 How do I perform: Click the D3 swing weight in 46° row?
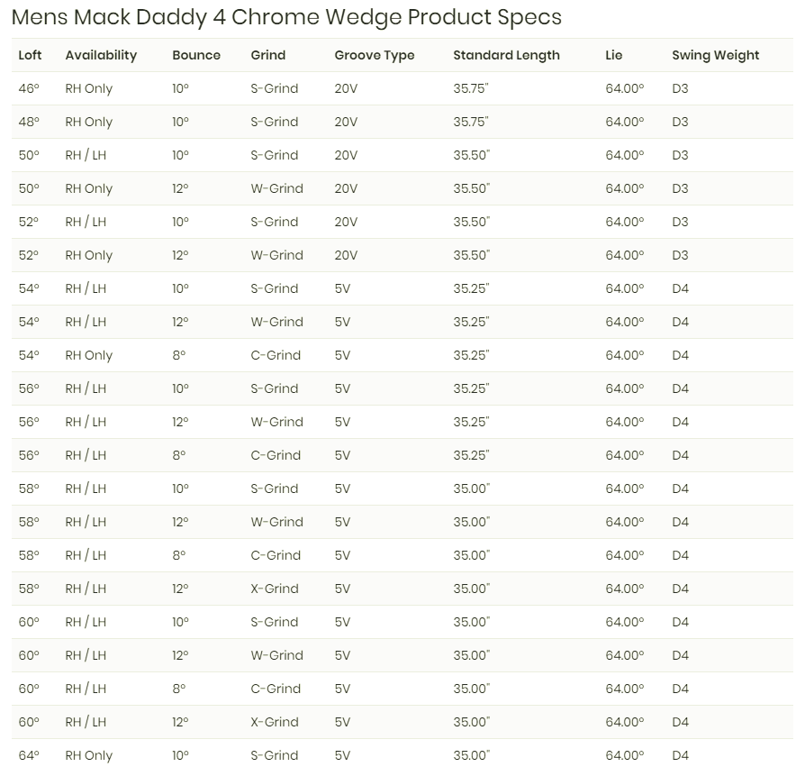click(x=680, y=89)
